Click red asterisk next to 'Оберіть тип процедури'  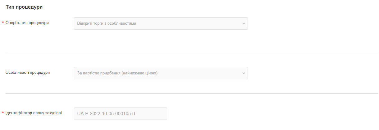[x=3, y=23]
